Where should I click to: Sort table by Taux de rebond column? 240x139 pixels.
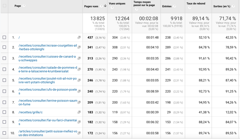(x=196, y=4)
